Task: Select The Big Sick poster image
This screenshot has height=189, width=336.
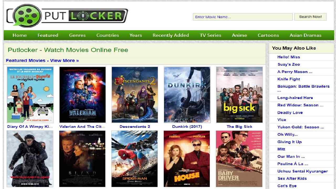Action: (239, 95)
